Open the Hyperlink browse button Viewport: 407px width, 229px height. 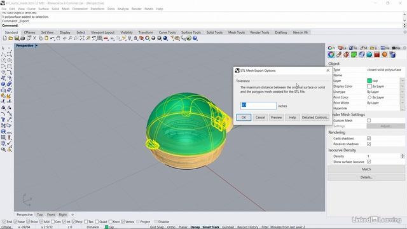tap(403, 108)
